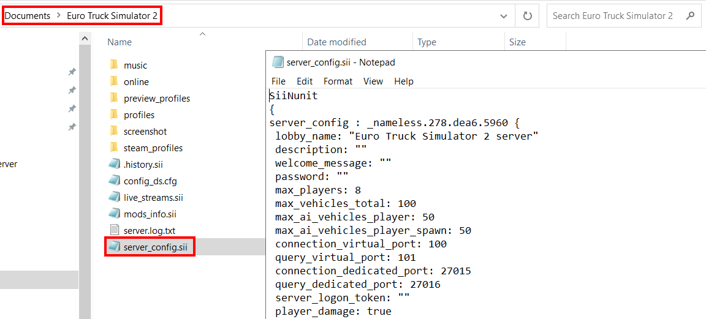Expand the breadcrumb chevron after Documents
The width and height of the screenshot is (706, 319).
[x=59, y=16]
